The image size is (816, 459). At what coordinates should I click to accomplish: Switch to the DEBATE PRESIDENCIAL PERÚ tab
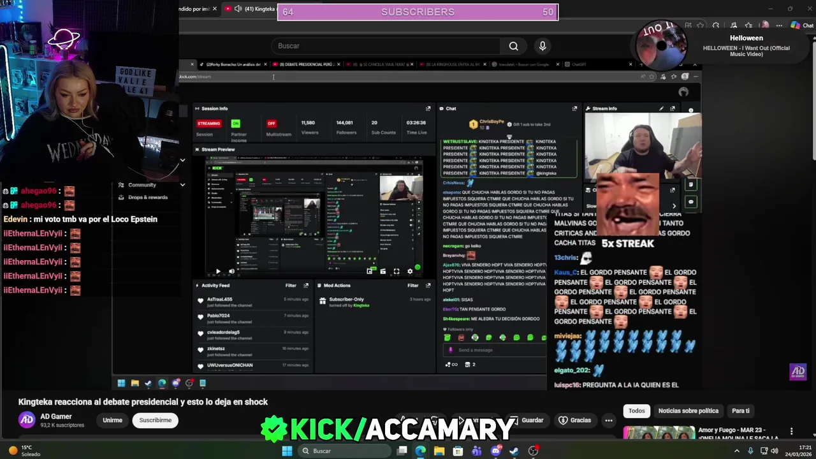[305, 64]
